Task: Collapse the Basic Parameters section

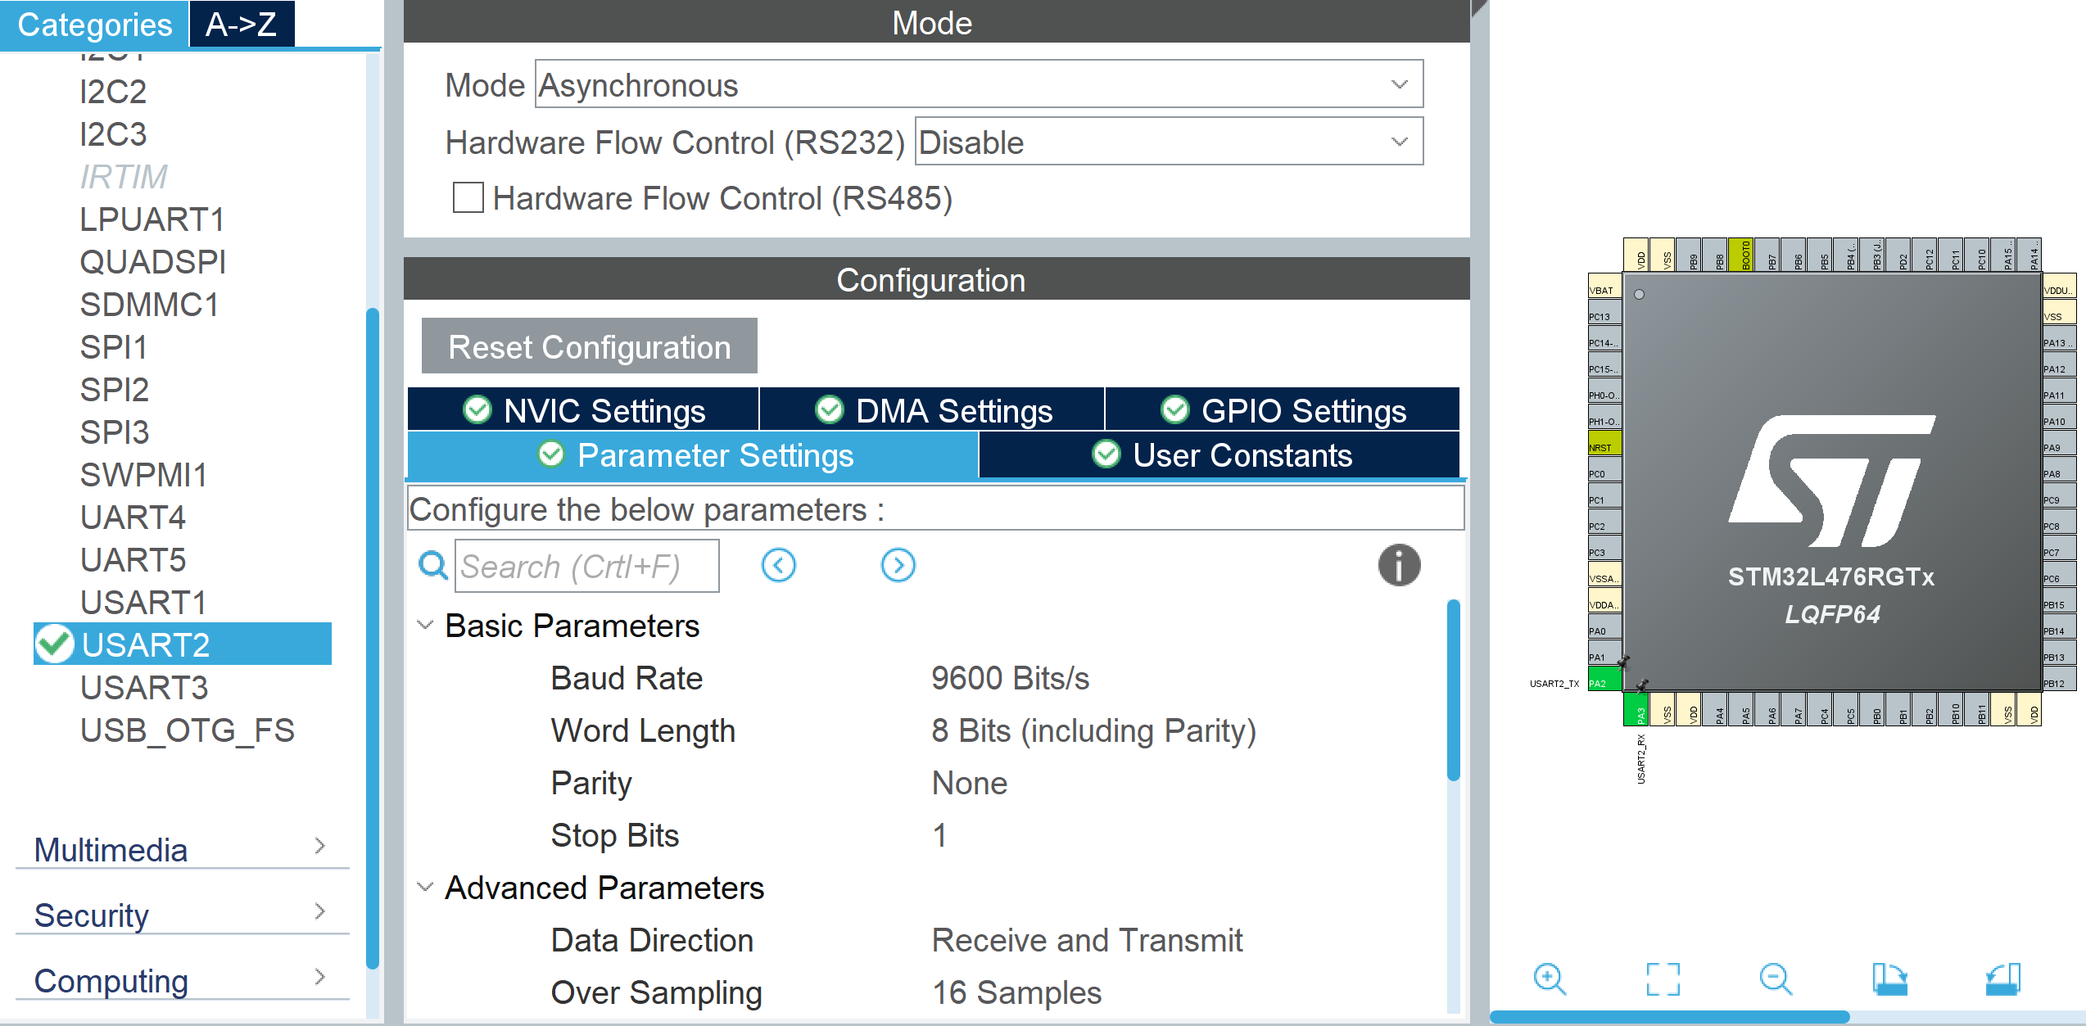Action: click(x=425, y=626)
